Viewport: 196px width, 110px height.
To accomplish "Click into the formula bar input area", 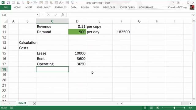I will [x=129, y=15].
